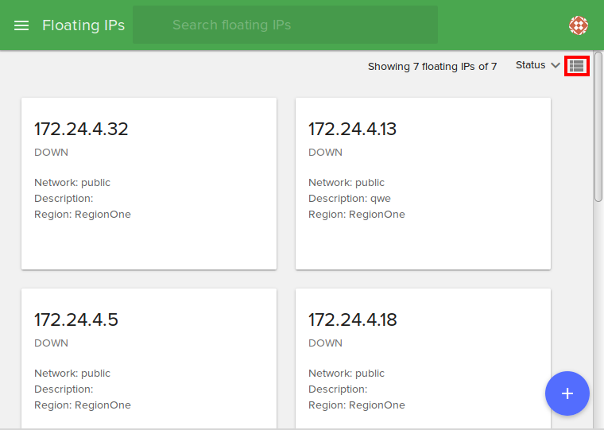Image resolution: width=604 pixels, height=430 pixels.
Task: Click DOWN status on the 172.24.4.32 card
Action: coord(51,153)
